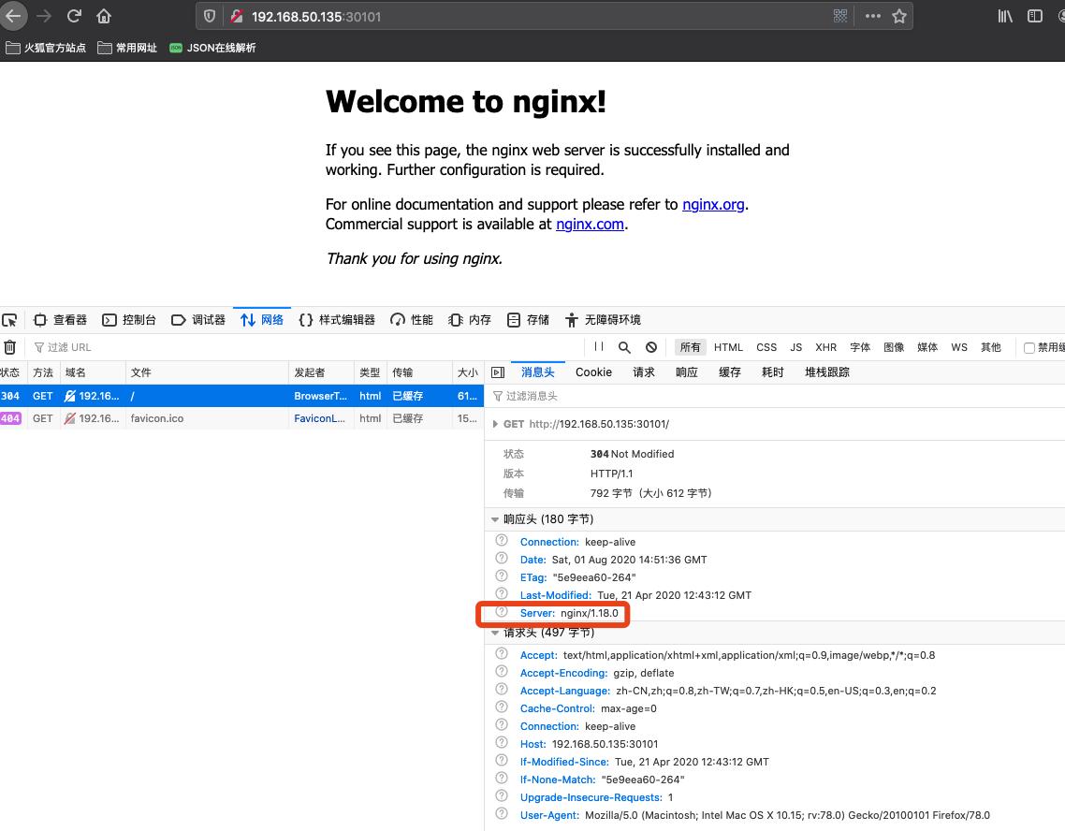Collapse the response headers section
Viewport: 1065px width, 831px height.
495,519
